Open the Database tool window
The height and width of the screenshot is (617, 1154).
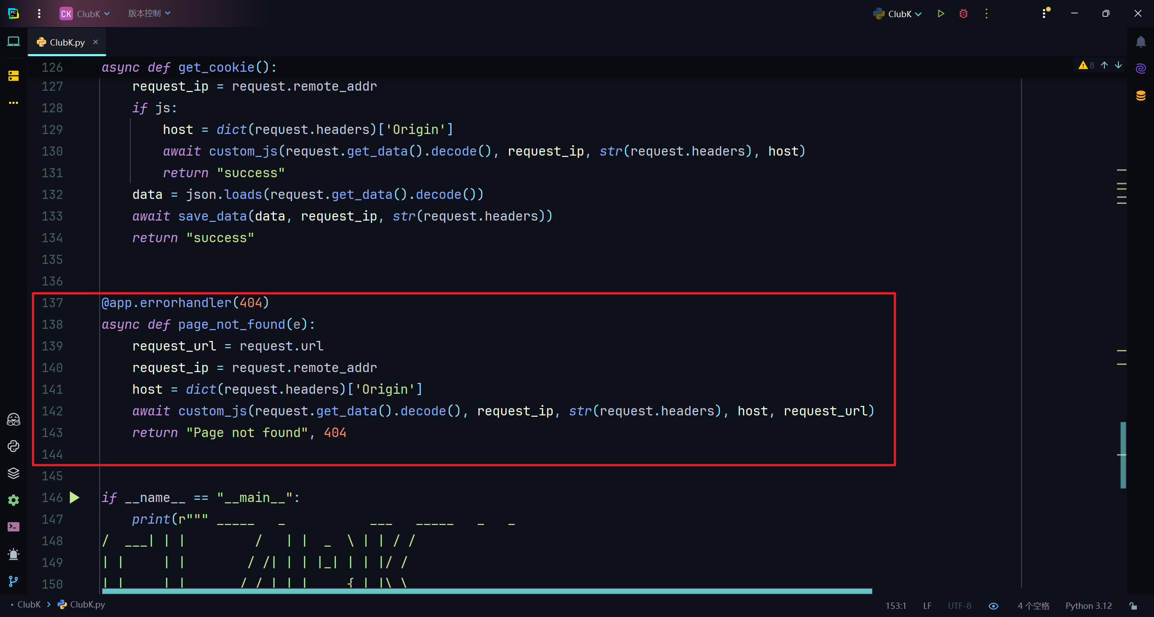(x=1140, y=96)
